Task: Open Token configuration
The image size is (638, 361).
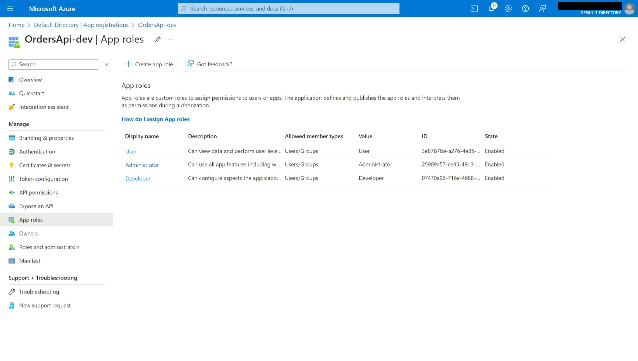Action: tap(43, 179)
